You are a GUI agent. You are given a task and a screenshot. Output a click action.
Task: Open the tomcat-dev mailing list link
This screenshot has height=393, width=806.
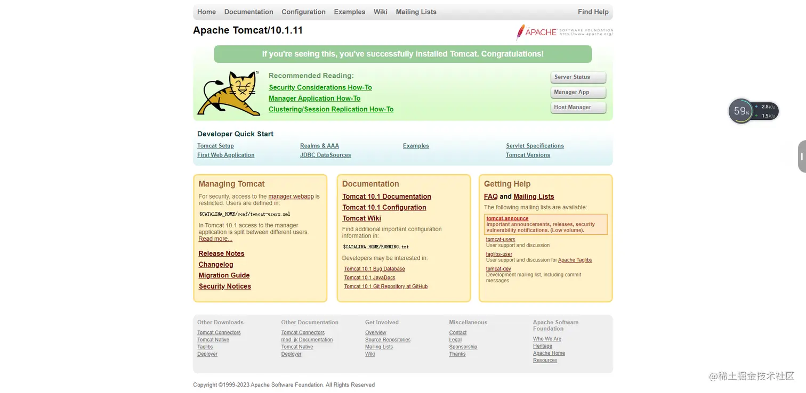[x=498, y=269]
